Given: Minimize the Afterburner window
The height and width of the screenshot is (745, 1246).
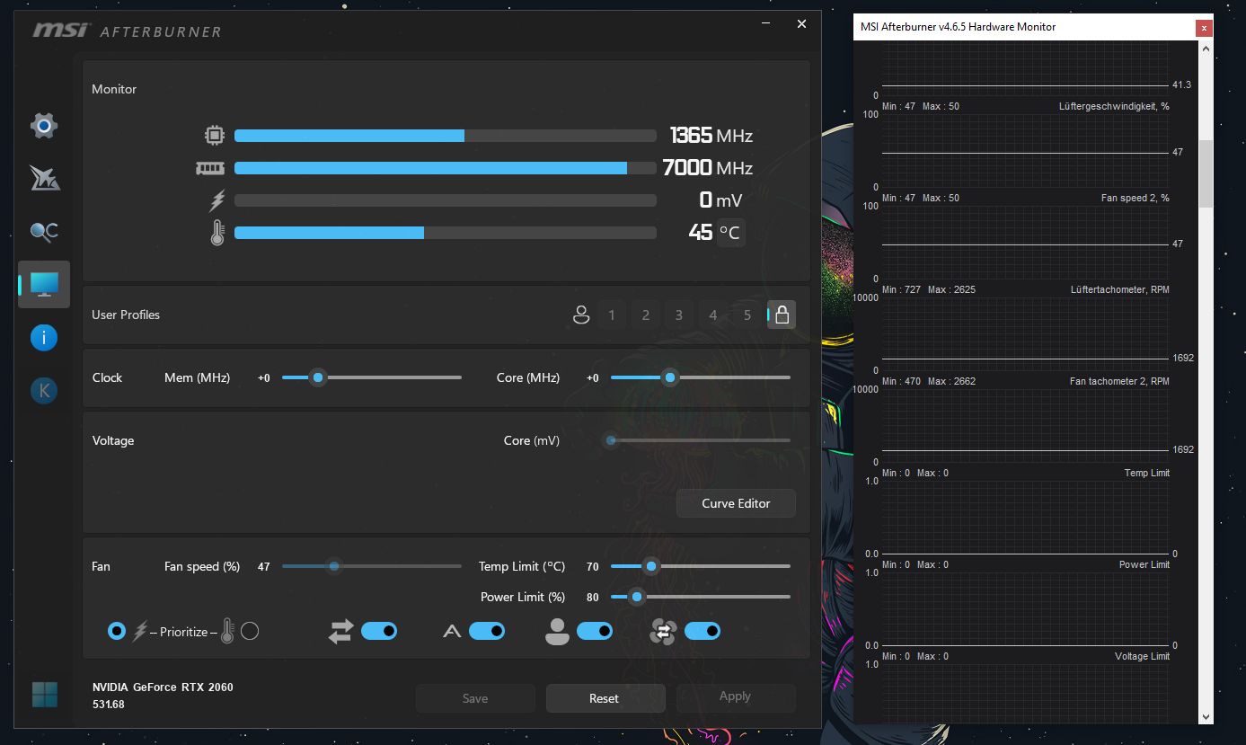Looking at the screenshot, I should coord(766,24).
